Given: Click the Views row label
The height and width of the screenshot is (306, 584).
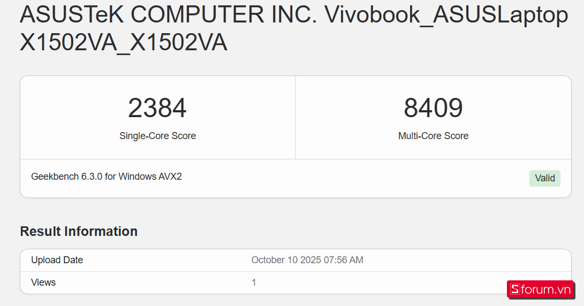Looking at the screenshot, I should [43, 282].
